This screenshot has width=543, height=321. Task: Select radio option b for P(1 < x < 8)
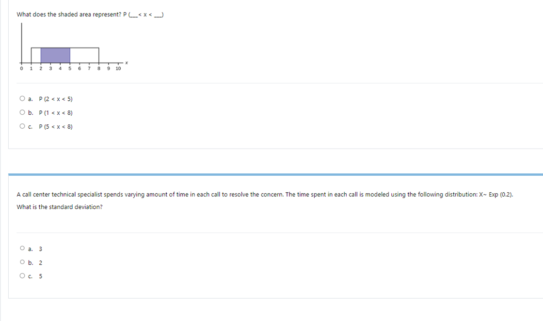point(22,112)
